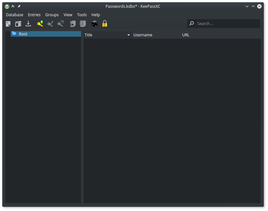Add a new entry with key icon
The width and height of the screenshot is (268, 211).
click(x=40, y=24)
